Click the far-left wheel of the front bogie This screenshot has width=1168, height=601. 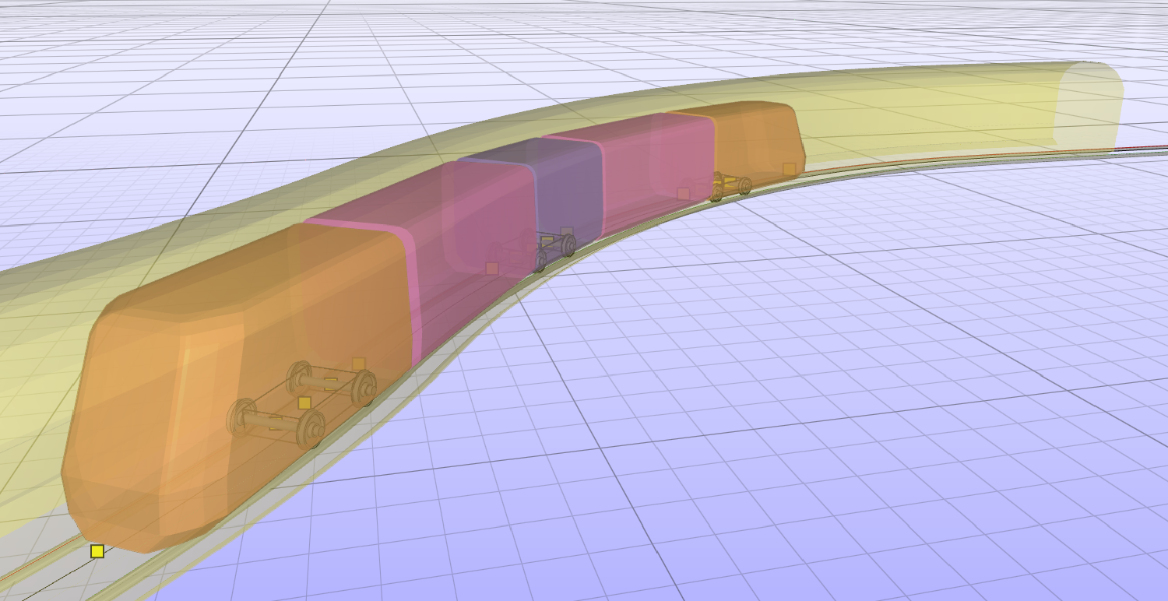point(300,377)
